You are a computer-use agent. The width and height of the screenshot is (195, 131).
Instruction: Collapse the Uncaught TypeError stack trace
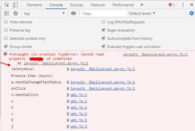(11, 54)
